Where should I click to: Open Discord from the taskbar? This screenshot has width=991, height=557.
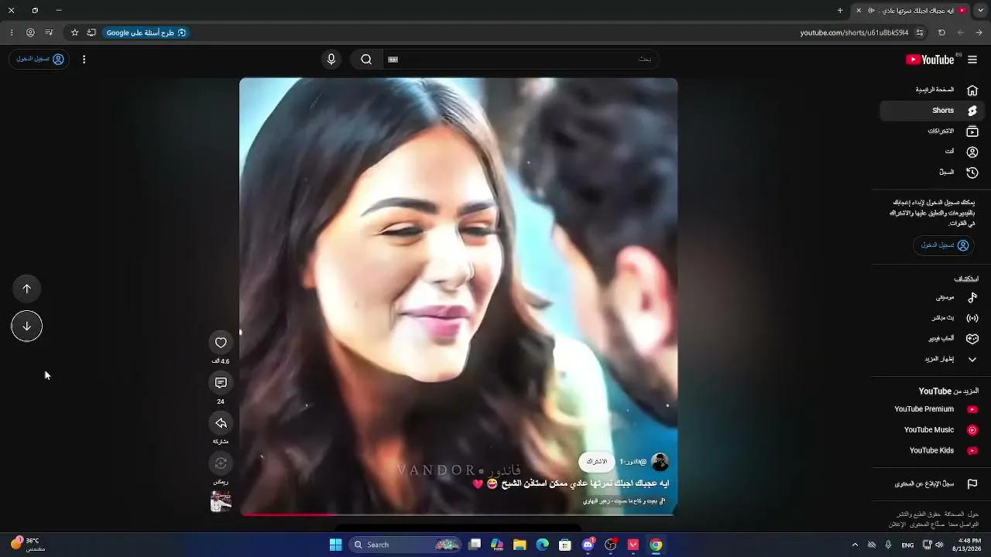click(588, 545)
